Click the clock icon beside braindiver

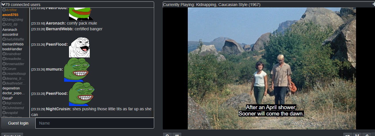pyautogui.click(x=4, y=54)
